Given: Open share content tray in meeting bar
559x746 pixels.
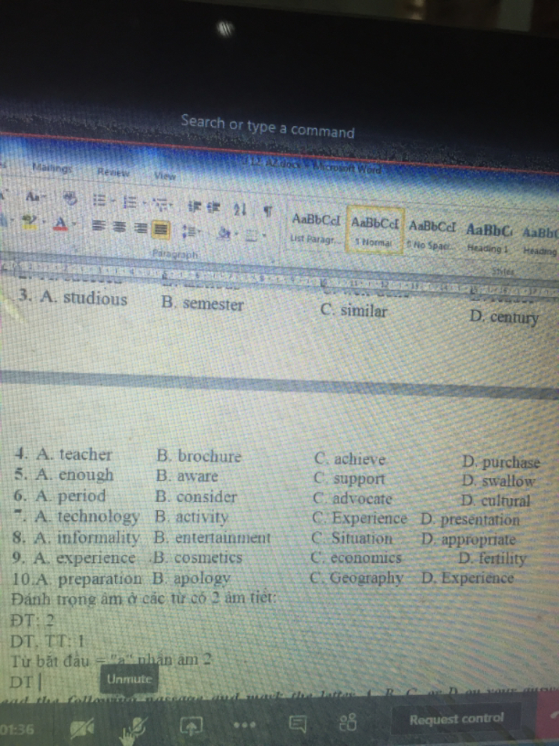Looking at the screenshot, I should pyautogui.click(x=191, y=726).
